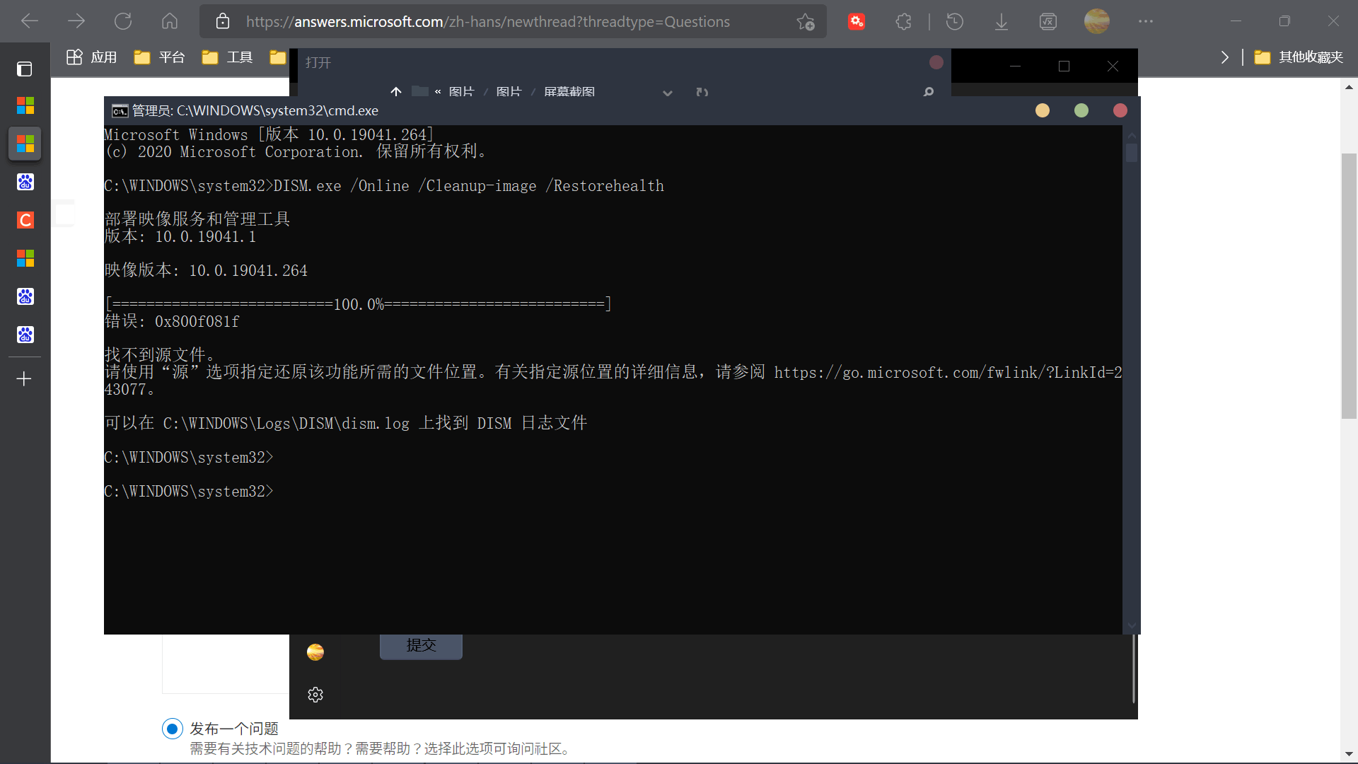Switch to the last Baidu paw tab
Screen dimensions: 1358x764
25,335
